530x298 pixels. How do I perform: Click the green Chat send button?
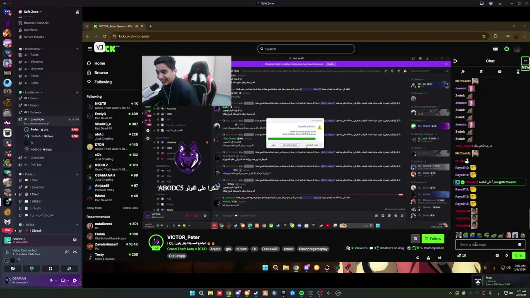pos(518,255)
